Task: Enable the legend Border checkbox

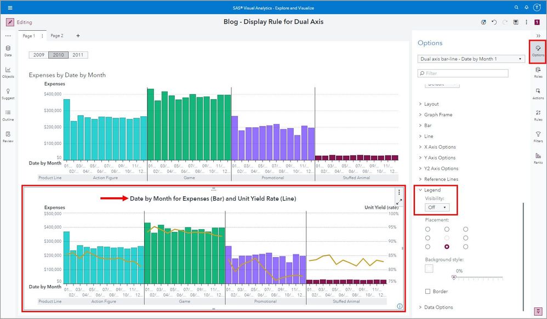Action: [x=428, y=292]
